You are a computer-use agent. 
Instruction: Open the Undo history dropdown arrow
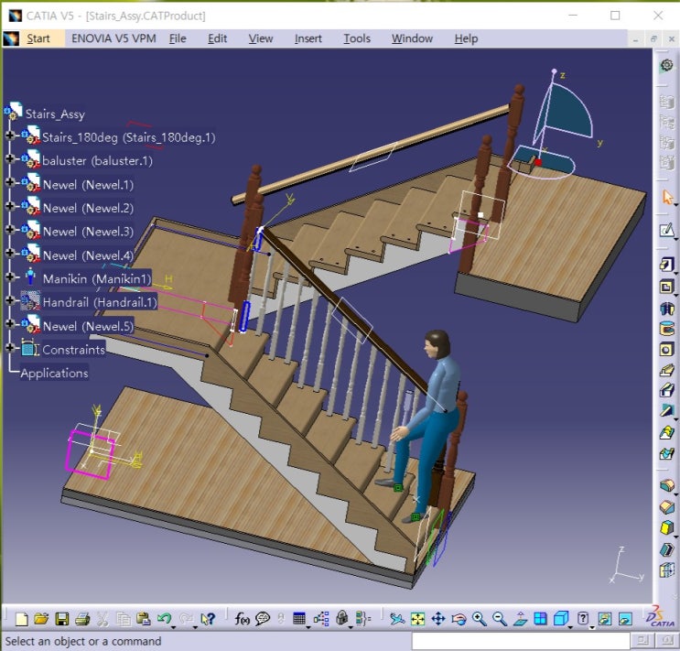(x=174, y=627)
